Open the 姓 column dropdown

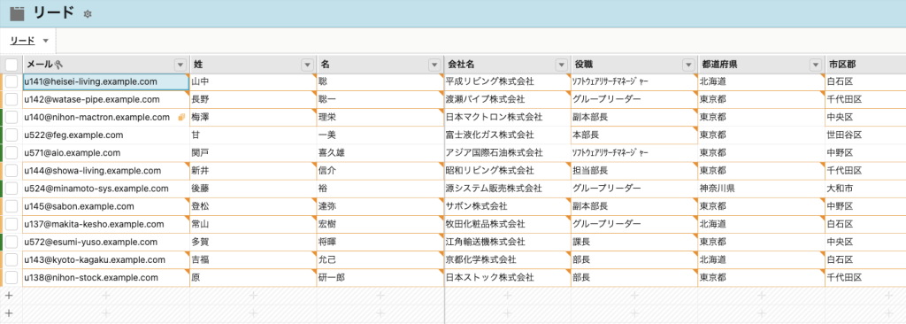tap(307, 65)
